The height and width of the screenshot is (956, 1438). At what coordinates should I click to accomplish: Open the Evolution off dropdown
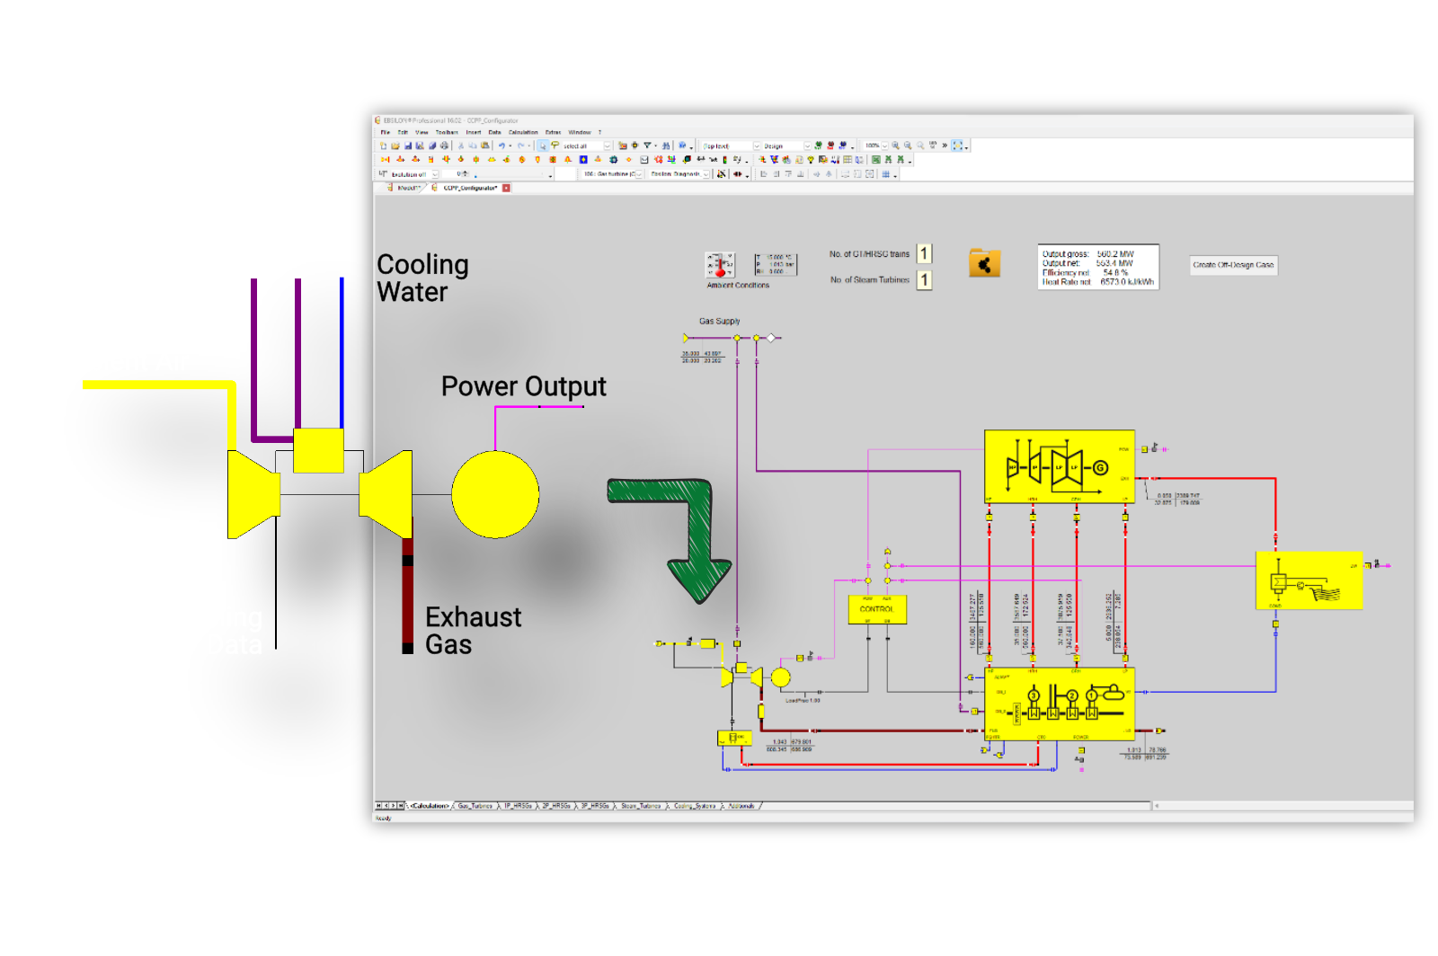click(x=435, y=174)
